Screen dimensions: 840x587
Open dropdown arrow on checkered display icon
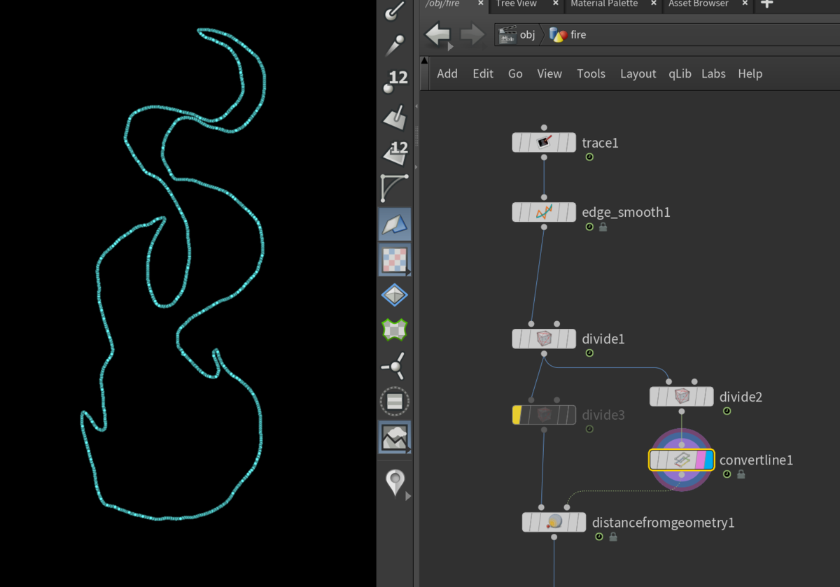click(407, 274)
